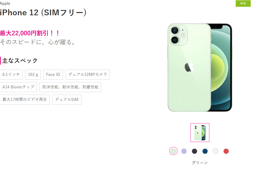
Task: Choose the blue color option
Action: click(205, 151)
